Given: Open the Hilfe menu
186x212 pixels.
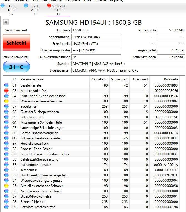Looking at the screenshot, I should tap(87, 1).
